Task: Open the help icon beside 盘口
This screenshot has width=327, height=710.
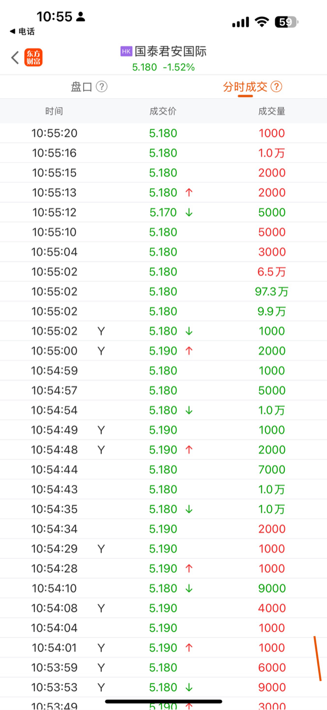Action: point(101,87)
